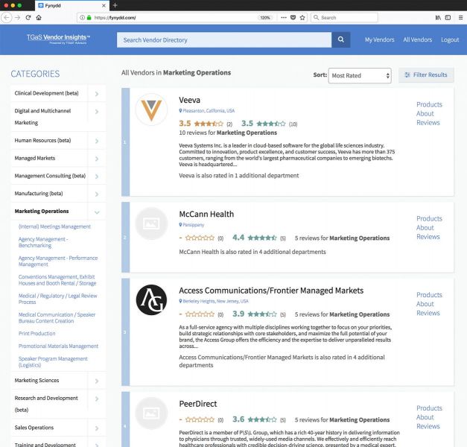Bookmark this page with star icon
The image size is (467, 447).
(x=302, y=17)
